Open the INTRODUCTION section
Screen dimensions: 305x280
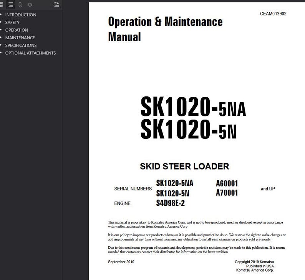pos(21,15)
